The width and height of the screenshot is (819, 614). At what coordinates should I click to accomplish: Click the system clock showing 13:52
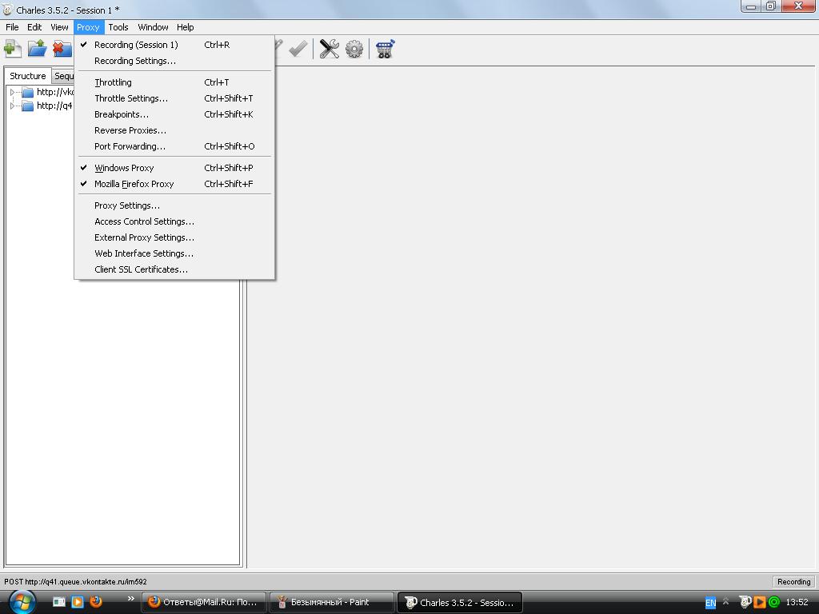[797, 602]
